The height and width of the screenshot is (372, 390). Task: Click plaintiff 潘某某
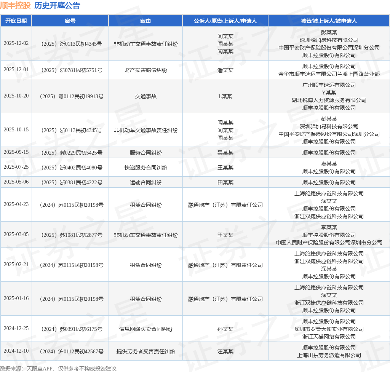coord(225,70)
